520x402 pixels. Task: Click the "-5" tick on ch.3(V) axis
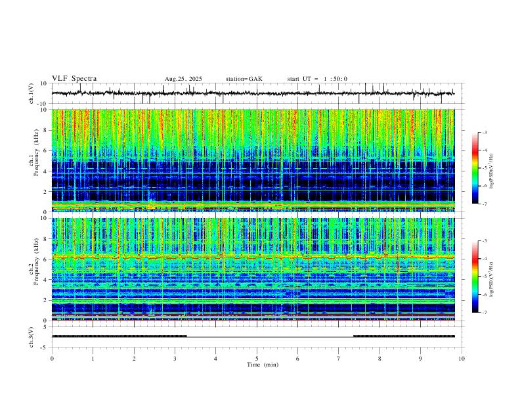45,347
